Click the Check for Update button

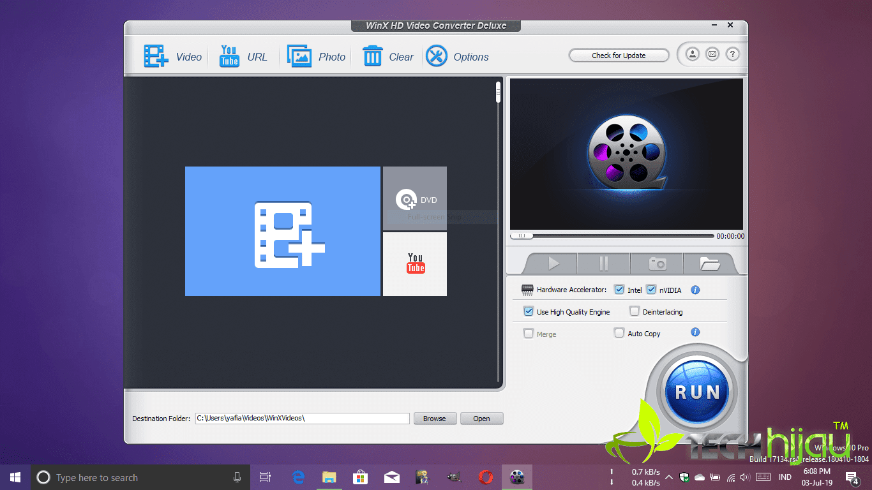click(x=619, y=56)
